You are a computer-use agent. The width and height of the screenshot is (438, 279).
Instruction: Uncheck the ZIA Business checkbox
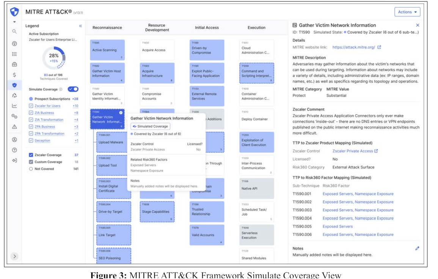tap(31, 113)
